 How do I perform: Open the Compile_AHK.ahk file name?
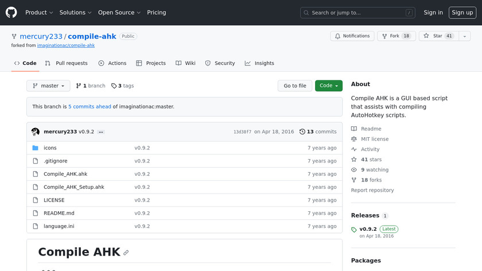click(x=65, y=174)
